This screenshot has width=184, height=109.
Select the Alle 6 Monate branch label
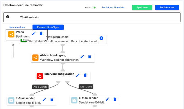pos(40,87)
